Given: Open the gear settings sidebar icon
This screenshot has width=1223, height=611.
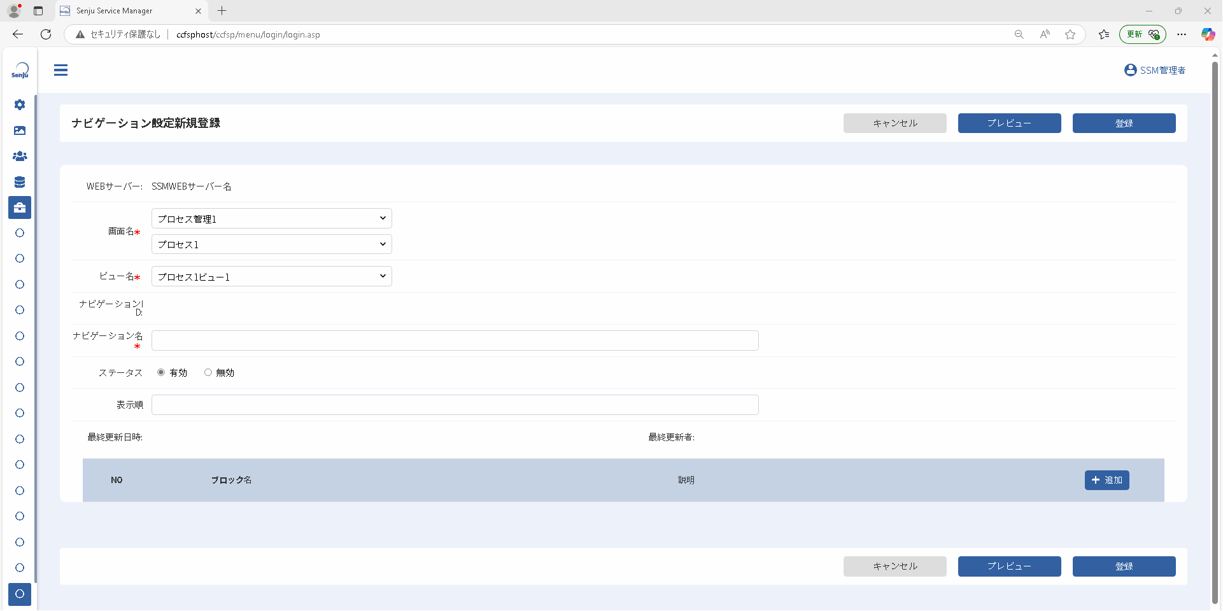Looking at the screenshot, I should [x=20, y=104].
